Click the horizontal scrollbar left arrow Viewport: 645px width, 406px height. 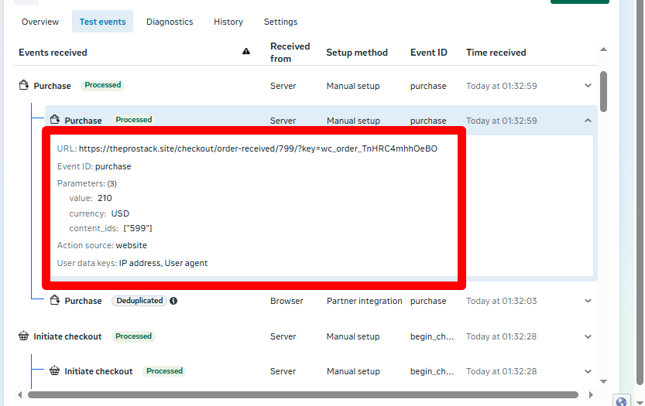20,394
